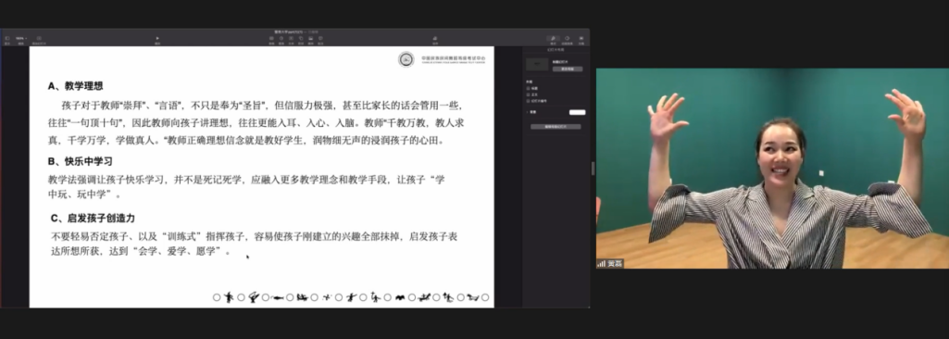Expand the Background disclosure triangle
This screenshot has width=949, height=339.
527,112
